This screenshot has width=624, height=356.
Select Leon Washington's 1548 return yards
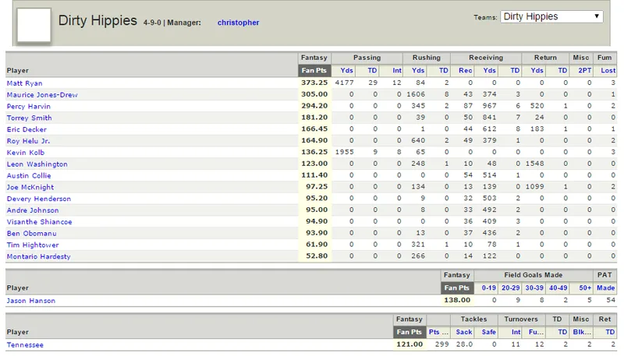coord(534,164)
